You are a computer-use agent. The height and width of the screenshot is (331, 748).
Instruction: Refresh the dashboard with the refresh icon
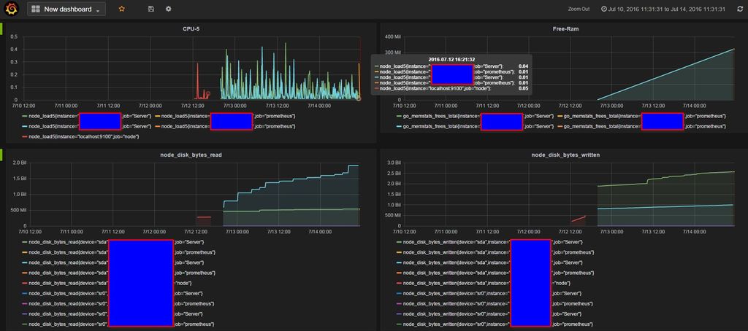[x=740, y=9]
